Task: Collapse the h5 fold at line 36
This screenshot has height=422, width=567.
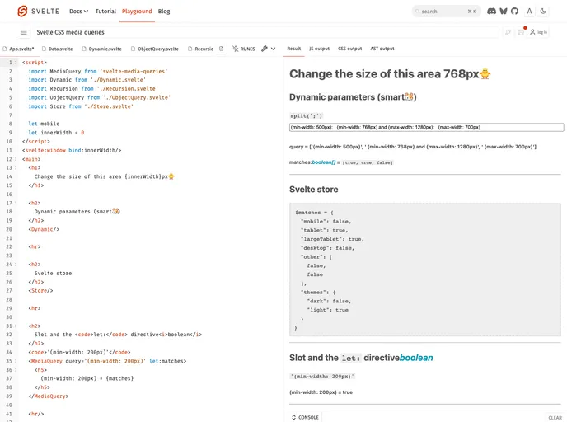Action: [x=16, y=369]
